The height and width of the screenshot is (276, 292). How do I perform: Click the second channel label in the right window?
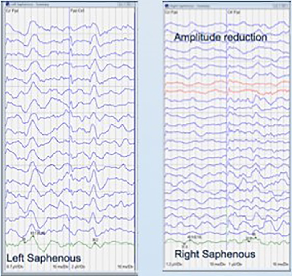tap(234, 12)
